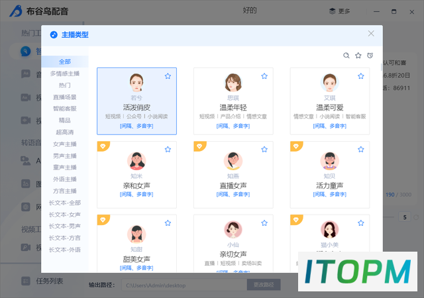
Task: Open the 更多 menu in main window title bar
Action: [x=340, y=11]
